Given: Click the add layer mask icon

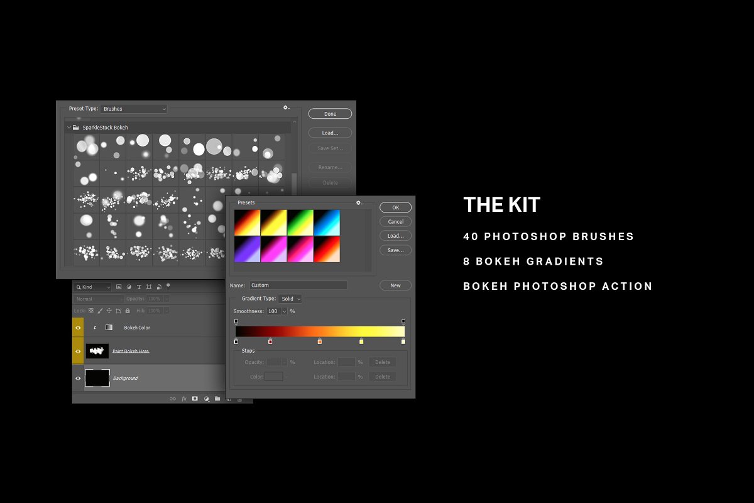Looking at the screenshot, I should coord(195,398).
